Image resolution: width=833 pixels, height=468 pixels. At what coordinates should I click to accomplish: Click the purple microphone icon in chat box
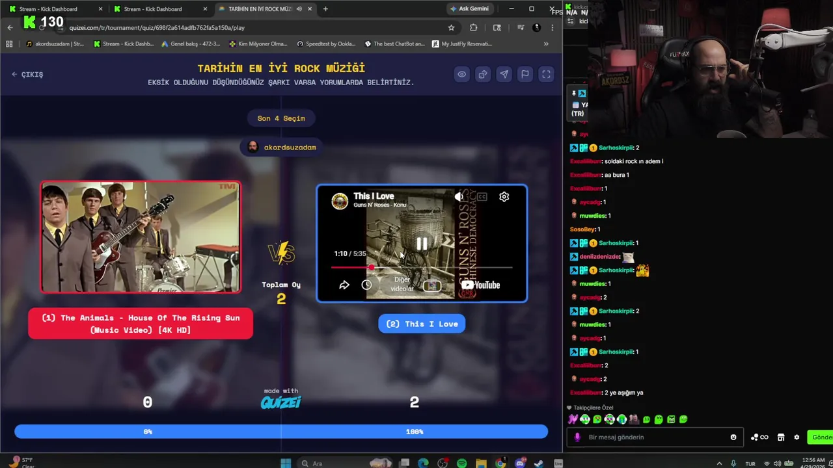[577, 437]
